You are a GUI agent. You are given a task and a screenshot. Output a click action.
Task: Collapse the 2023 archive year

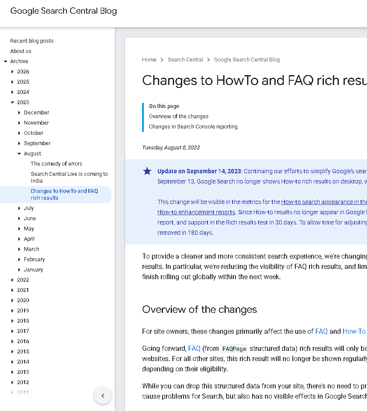point(12,102)
